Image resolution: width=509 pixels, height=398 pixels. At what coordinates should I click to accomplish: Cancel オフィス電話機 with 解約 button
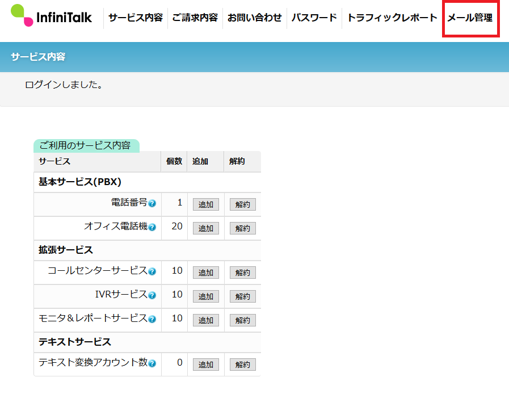(x=243, y=228)
